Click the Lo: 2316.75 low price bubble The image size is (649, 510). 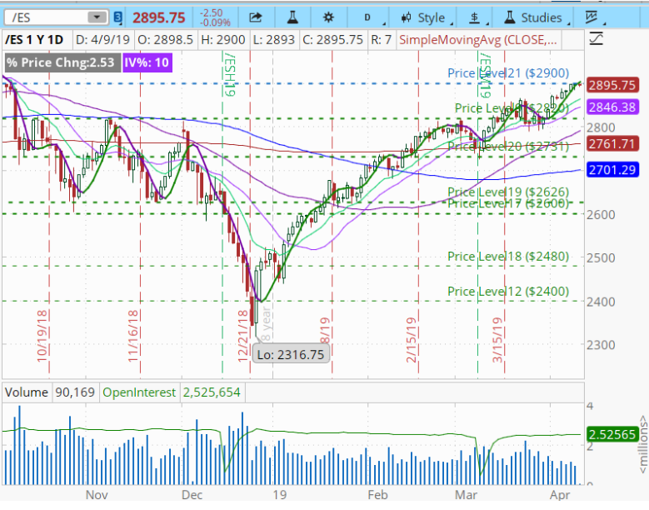click(x=291, y=355)
